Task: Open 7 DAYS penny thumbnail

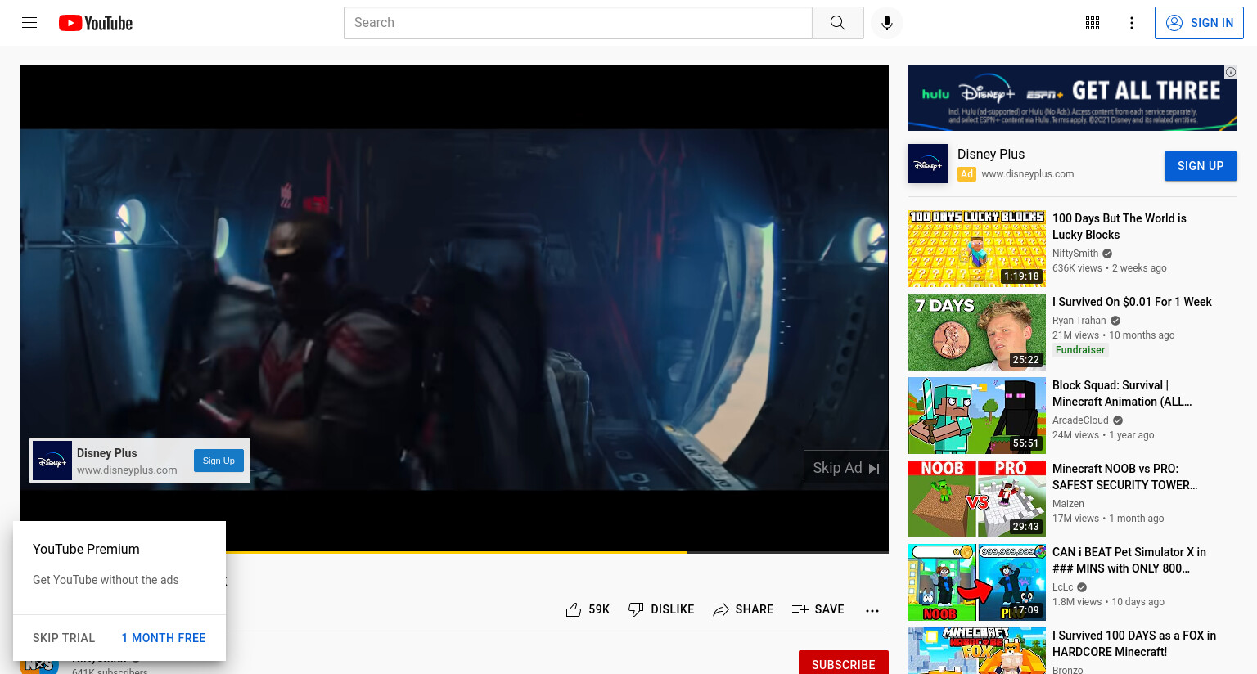Action: pyautogui.click(x=977, y=332)
